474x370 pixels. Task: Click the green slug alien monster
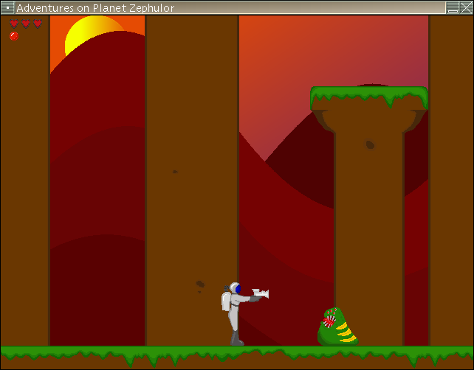337,327
